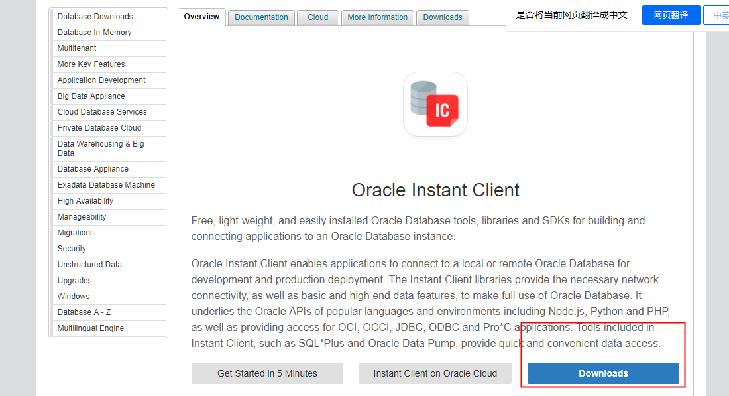Open Multilingual Engine link
729x396 pixels.
click(109, 328)
